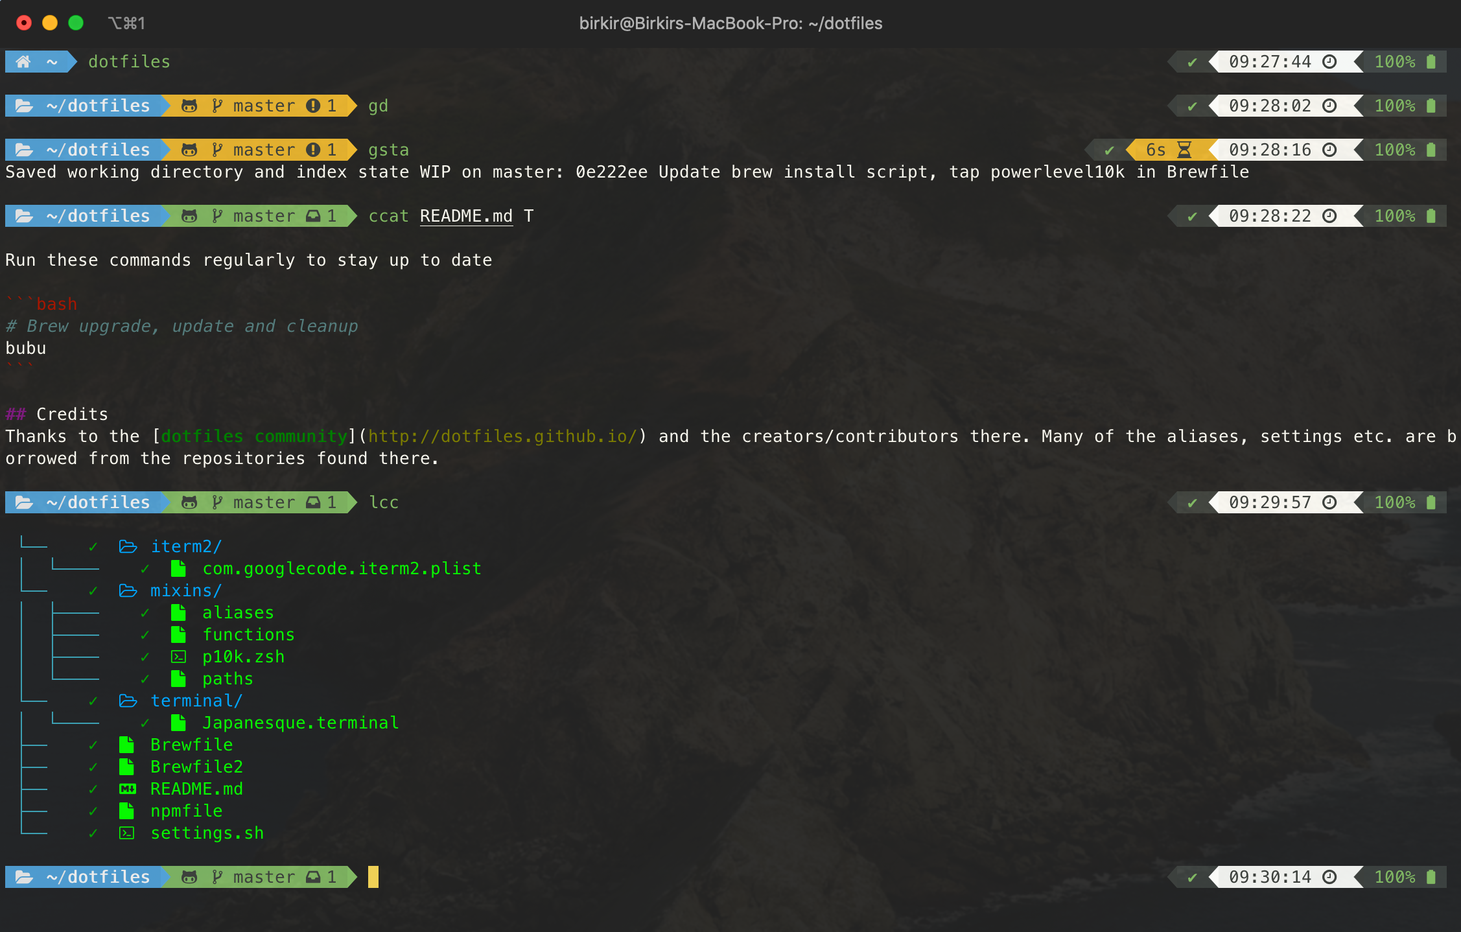1461x932 pixels.
Task: Click the underlined README.md argument
Action: [466, 216]
